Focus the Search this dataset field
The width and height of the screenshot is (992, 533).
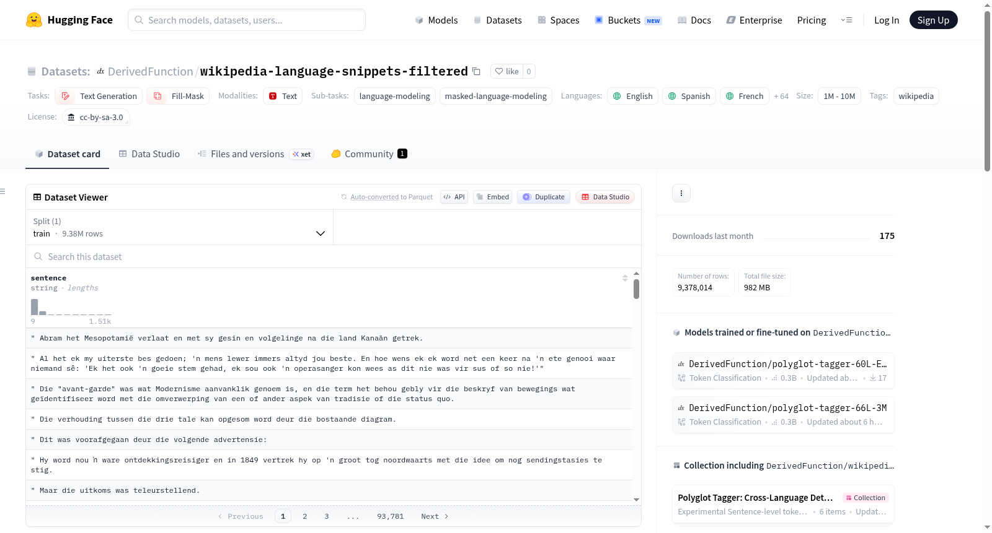[334, 256]
